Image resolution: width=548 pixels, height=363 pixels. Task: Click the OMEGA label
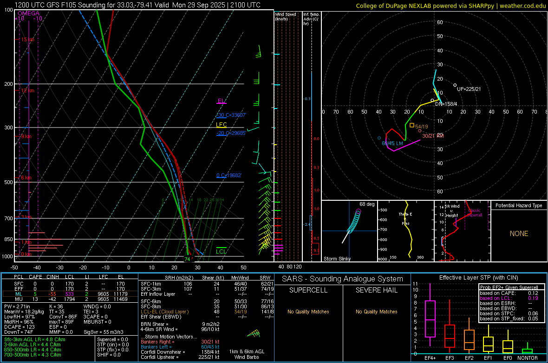point(29,13)
